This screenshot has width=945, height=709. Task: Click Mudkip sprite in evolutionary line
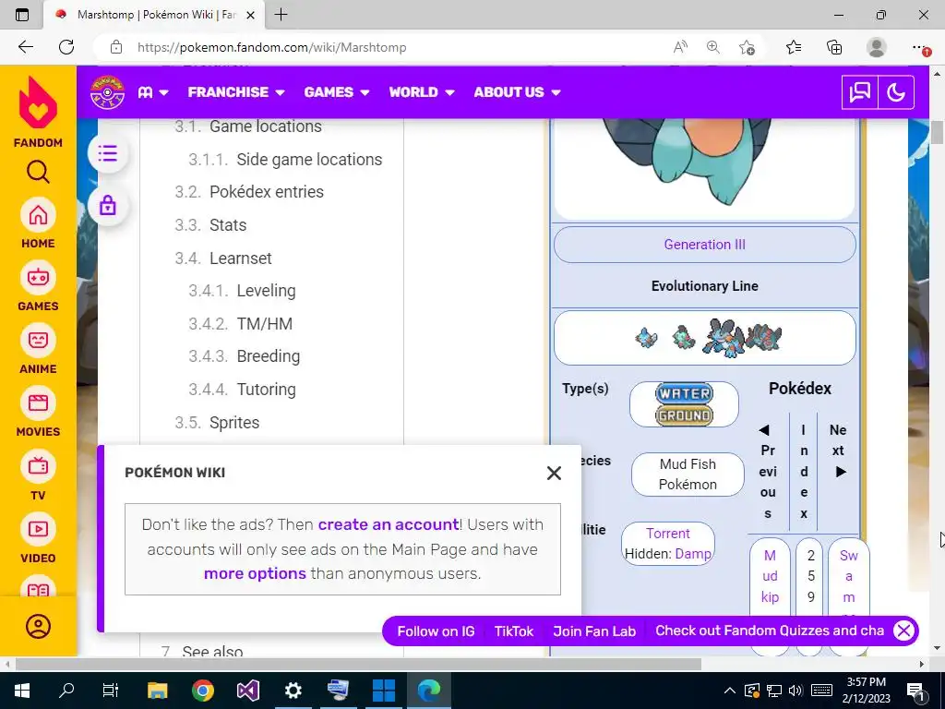[x=646, y=338]
